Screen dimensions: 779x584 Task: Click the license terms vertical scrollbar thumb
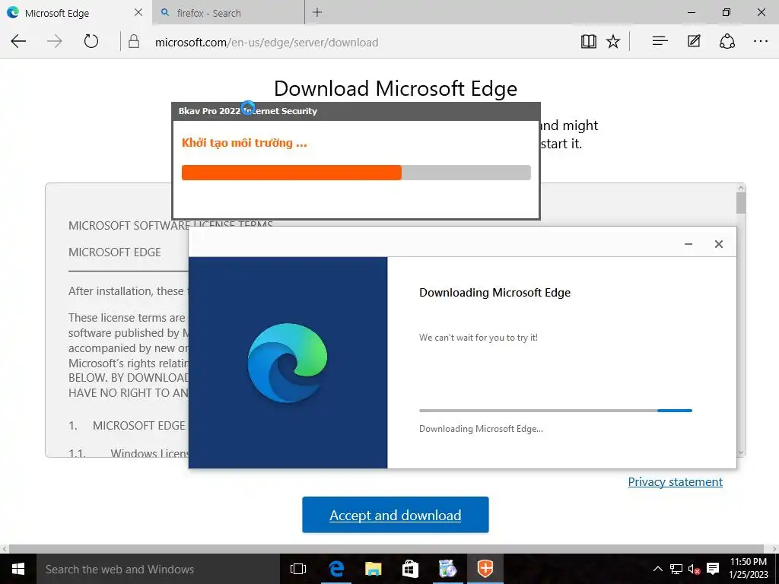[741, 204]
